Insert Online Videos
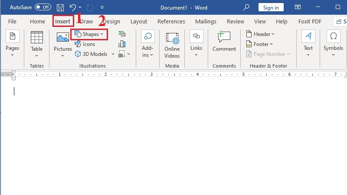Image resolution: width=347 pixels, height=195 pixels. click(x=172, y=45)
